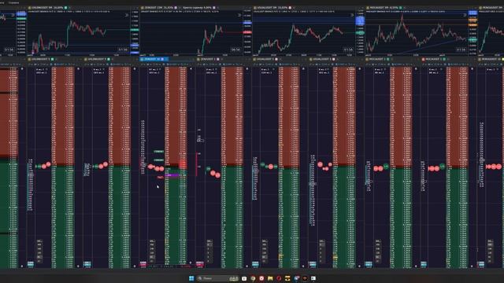The image size is (504, 283).
Task: Open the red Opera icon in the taskbar
Action: click(279, 278)
